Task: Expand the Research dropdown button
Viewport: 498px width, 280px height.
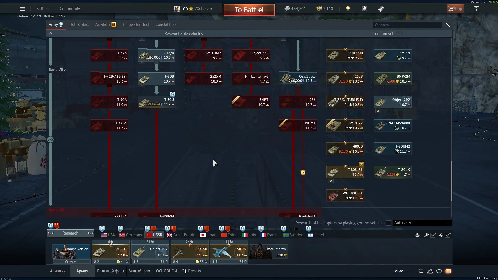Action: (70, 233)
